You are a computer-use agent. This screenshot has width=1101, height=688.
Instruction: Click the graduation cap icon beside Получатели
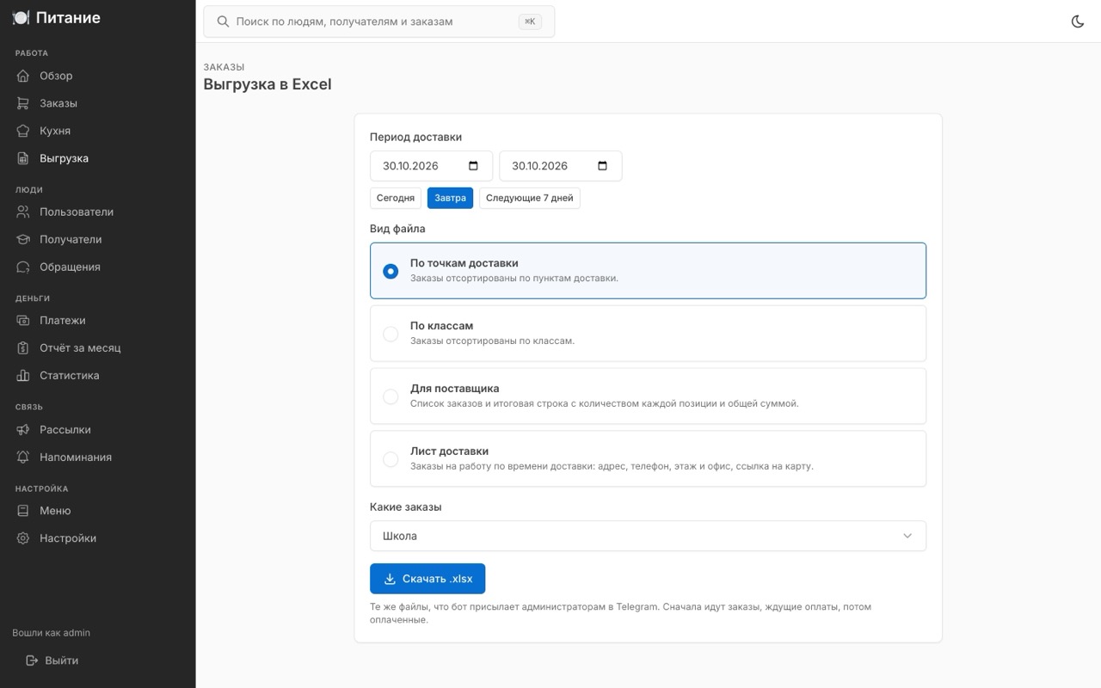(x=23, y=239)
